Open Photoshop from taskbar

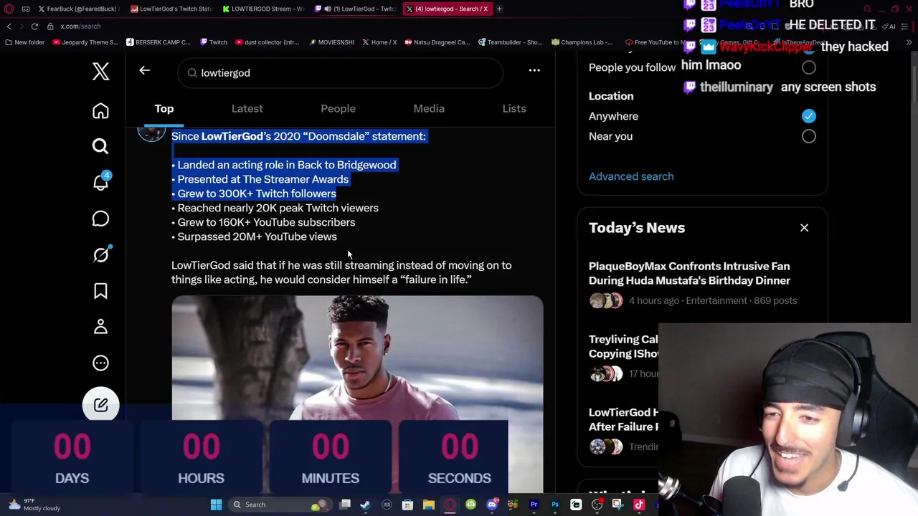[x=555, y=505]
